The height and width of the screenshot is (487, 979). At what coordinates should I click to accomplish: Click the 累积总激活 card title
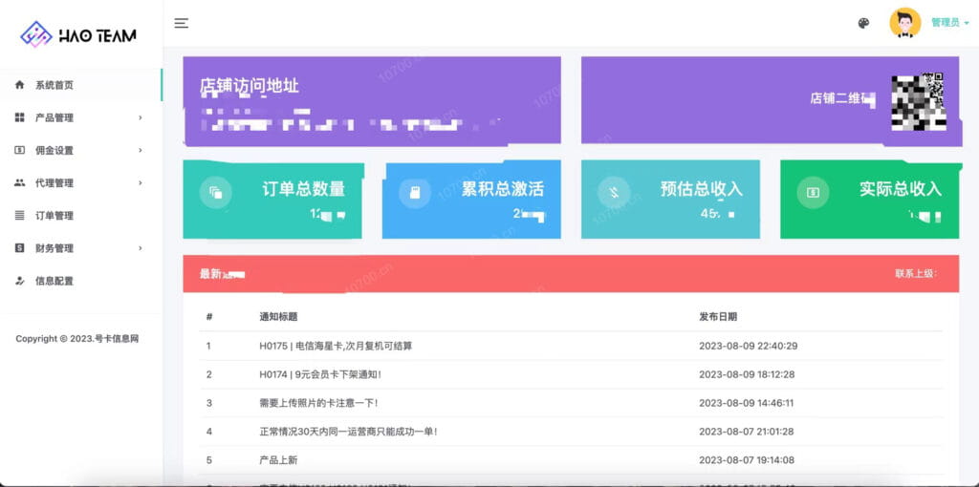pyautogui.click(x=503, y=189)
